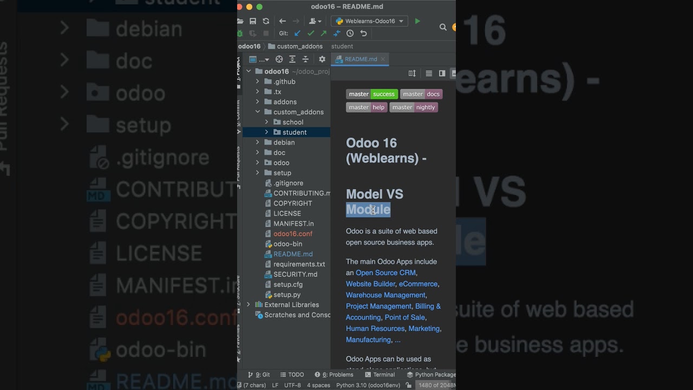Click the Git Commit checkmark
Screen dimensions: 693x390
(x=310, y=33)
